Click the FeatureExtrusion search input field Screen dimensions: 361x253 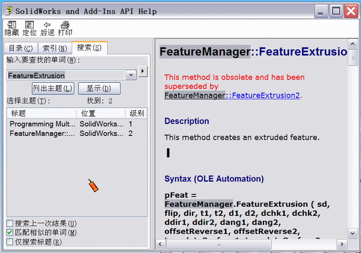point(66,75)
